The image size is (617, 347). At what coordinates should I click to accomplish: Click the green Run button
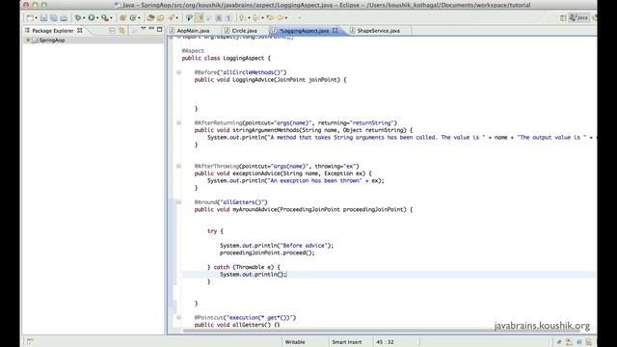coord(92,17)
